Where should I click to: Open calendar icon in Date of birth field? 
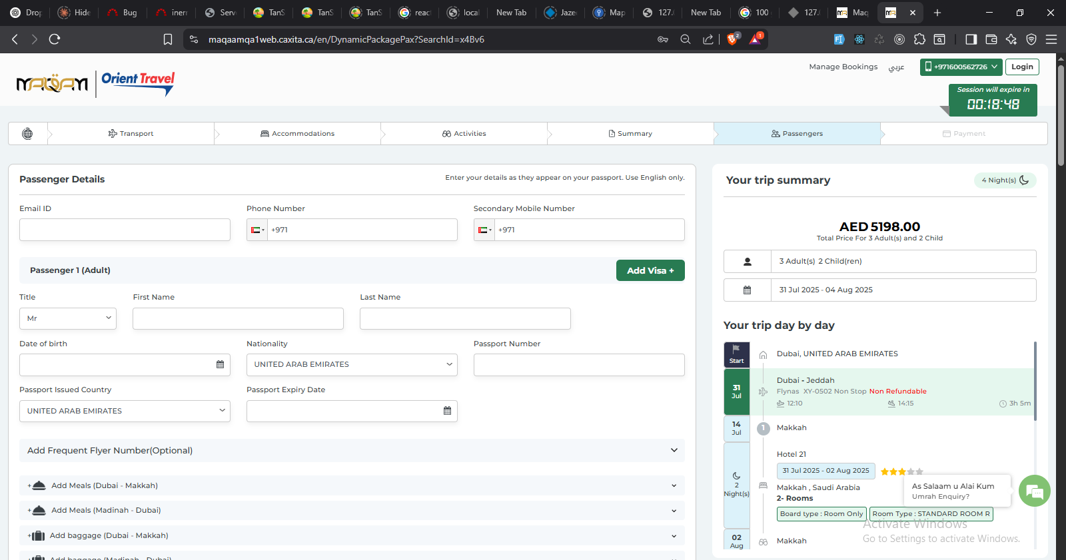coord(220,365)
